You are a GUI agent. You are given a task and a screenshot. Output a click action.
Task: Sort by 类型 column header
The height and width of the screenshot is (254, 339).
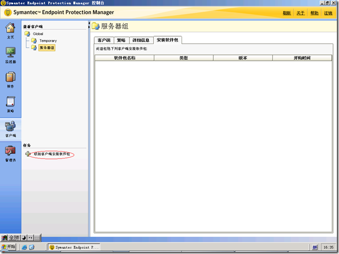coord(184,58)
